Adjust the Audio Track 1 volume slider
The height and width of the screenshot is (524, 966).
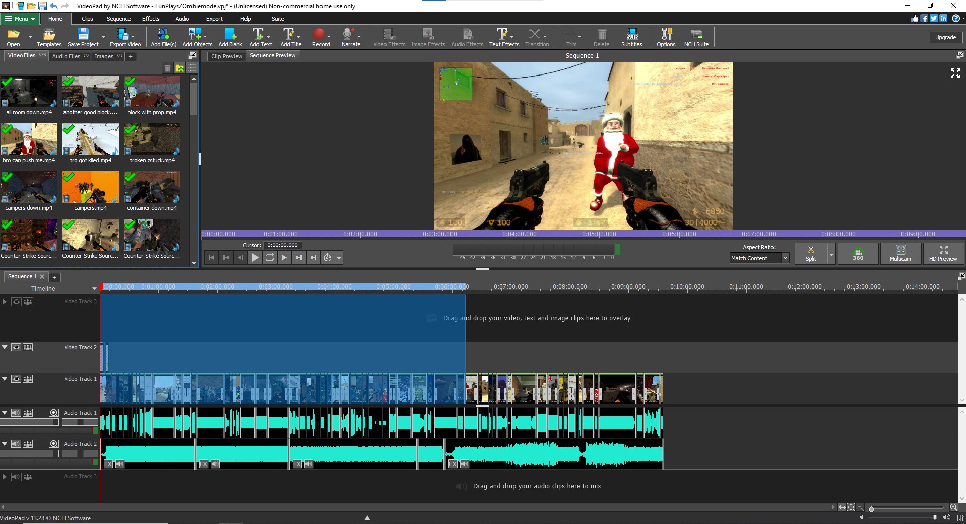pyautogui.click(x=30, y=422)
